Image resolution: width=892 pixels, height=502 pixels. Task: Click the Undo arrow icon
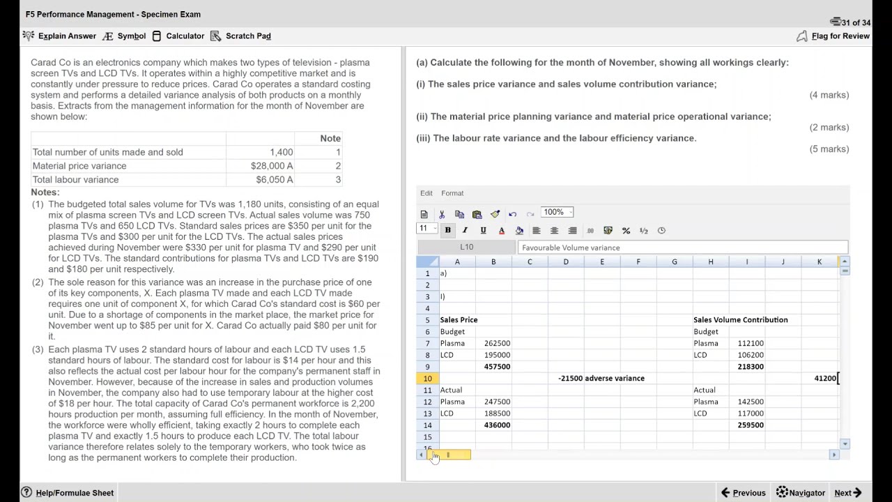(512, 214)
